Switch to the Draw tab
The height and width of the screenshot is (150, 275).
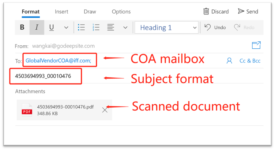(90, 12)
